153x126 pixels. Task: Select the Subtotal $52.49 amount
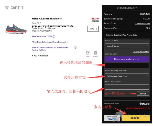tap(145, 14)
